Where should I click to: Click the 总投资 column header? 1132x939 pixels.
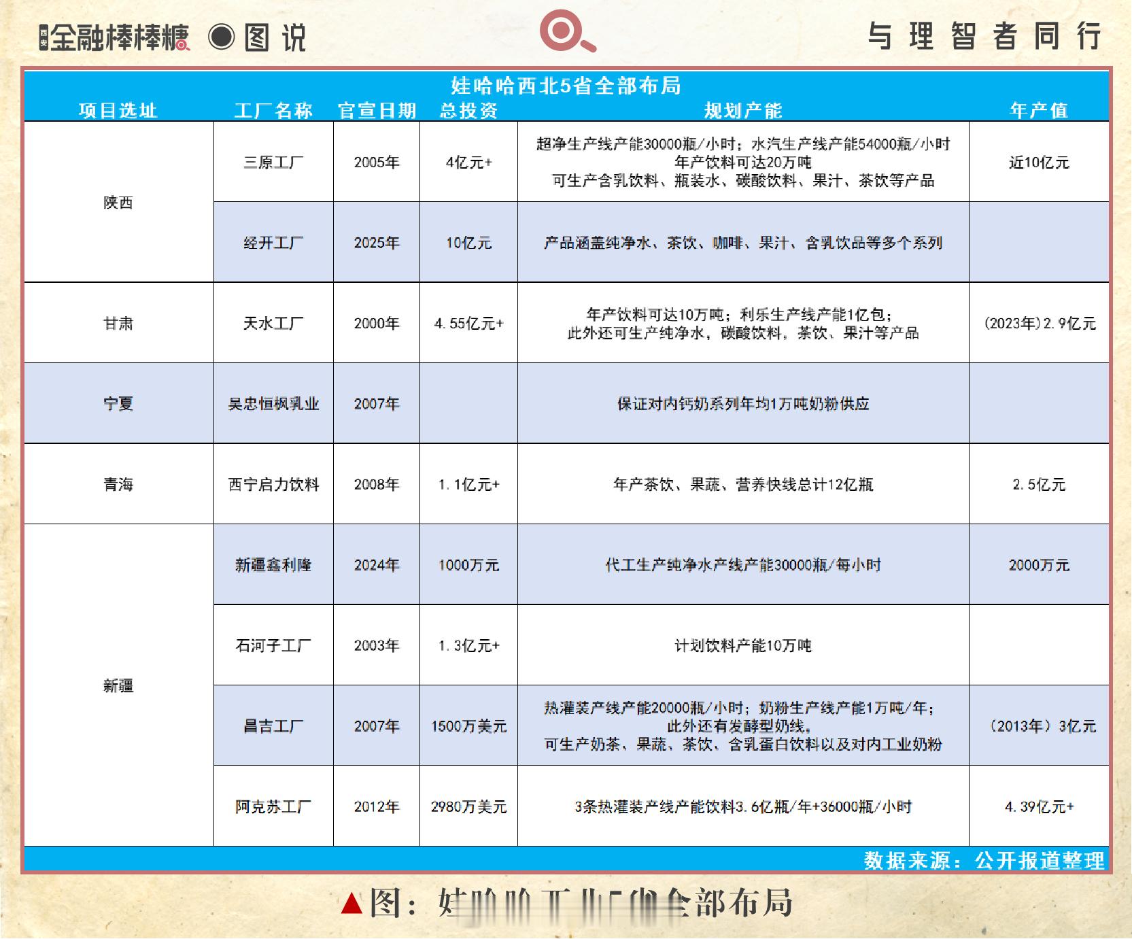(x=468, y=110)
